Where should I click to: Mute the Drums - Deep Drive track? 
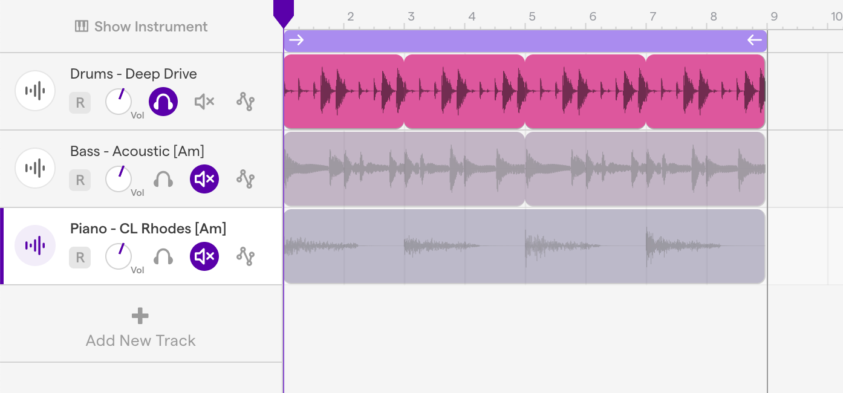(204, 102)
